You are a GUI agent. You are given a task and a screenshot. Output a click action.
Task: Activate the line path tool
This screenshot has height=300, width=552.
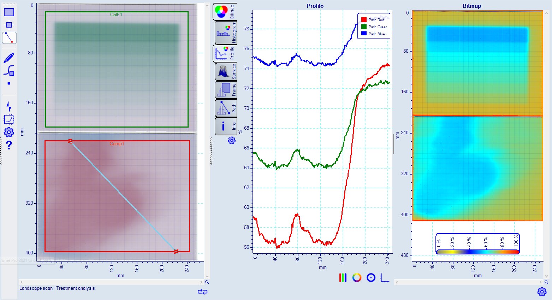click(x=9, y=37)
